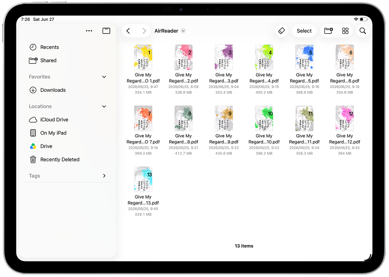Click the Recents clock icon

33,47
